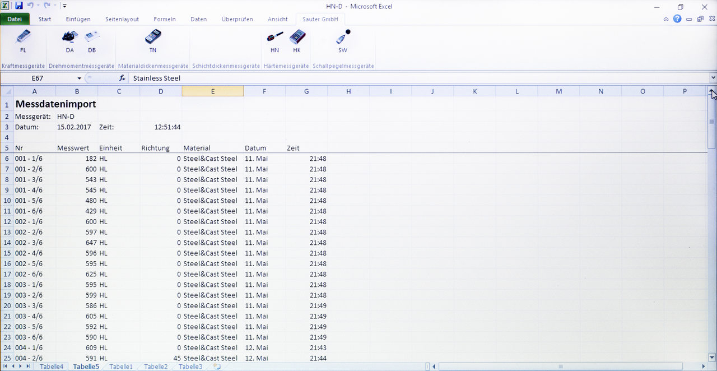Collapse the ribbon with the caret icon
The height and width of the screenshot is (371, 717).
click(666, 19)
